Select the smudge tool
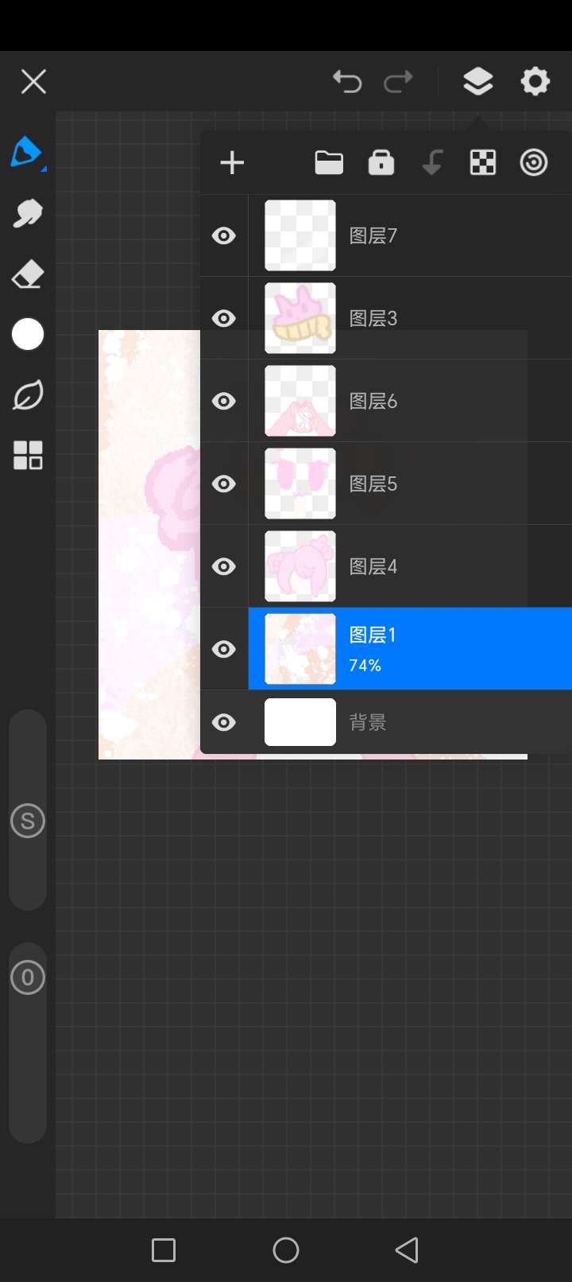The height and width of the screenshot is (1282, 572). (27, 213)
